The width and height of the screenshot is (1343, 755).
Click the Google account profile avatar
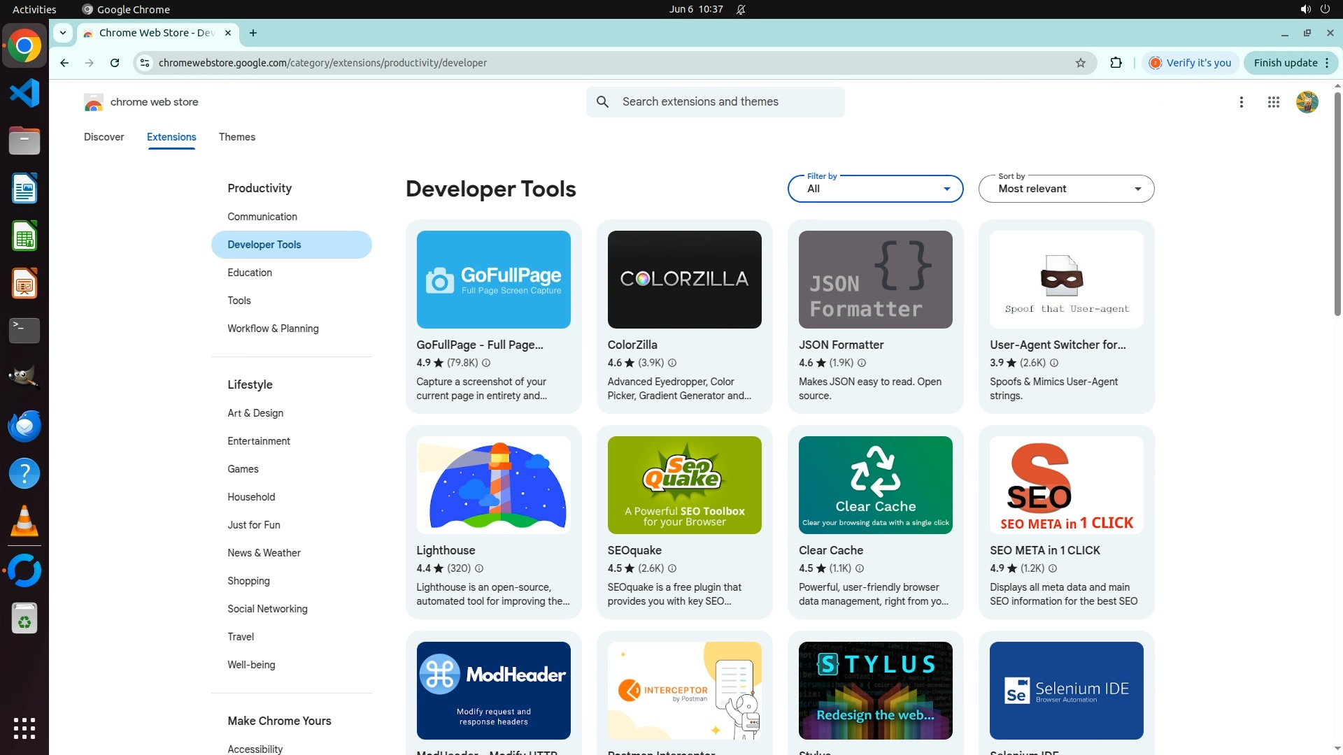(x=1306, y=102)
